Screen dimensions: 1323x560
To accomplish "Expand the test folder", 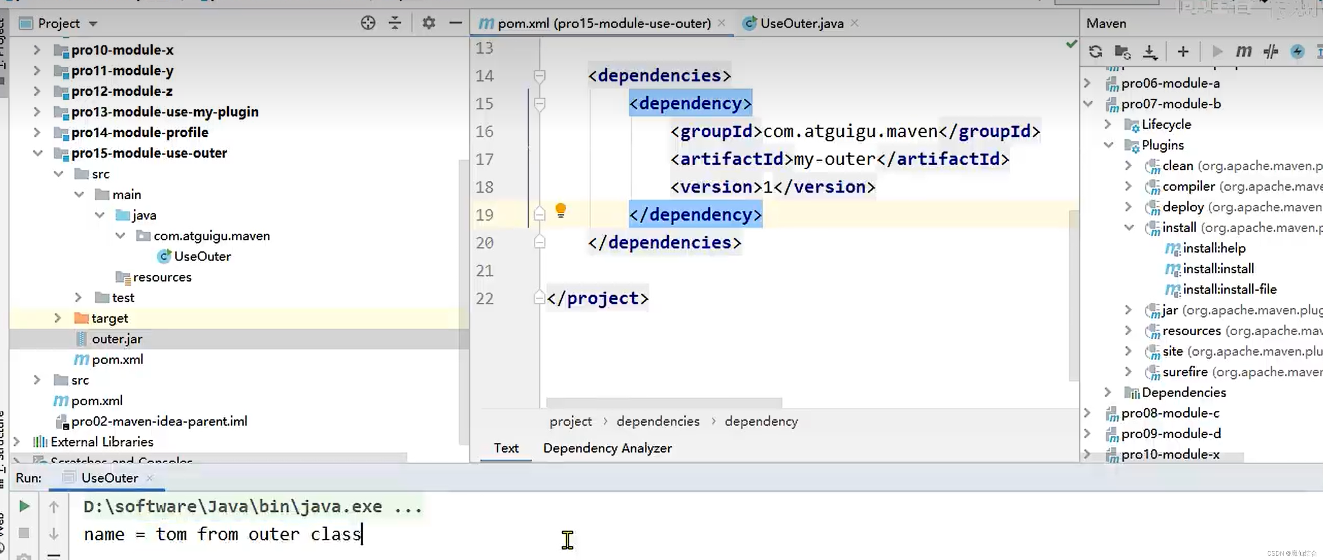I will tap(78, 297).
